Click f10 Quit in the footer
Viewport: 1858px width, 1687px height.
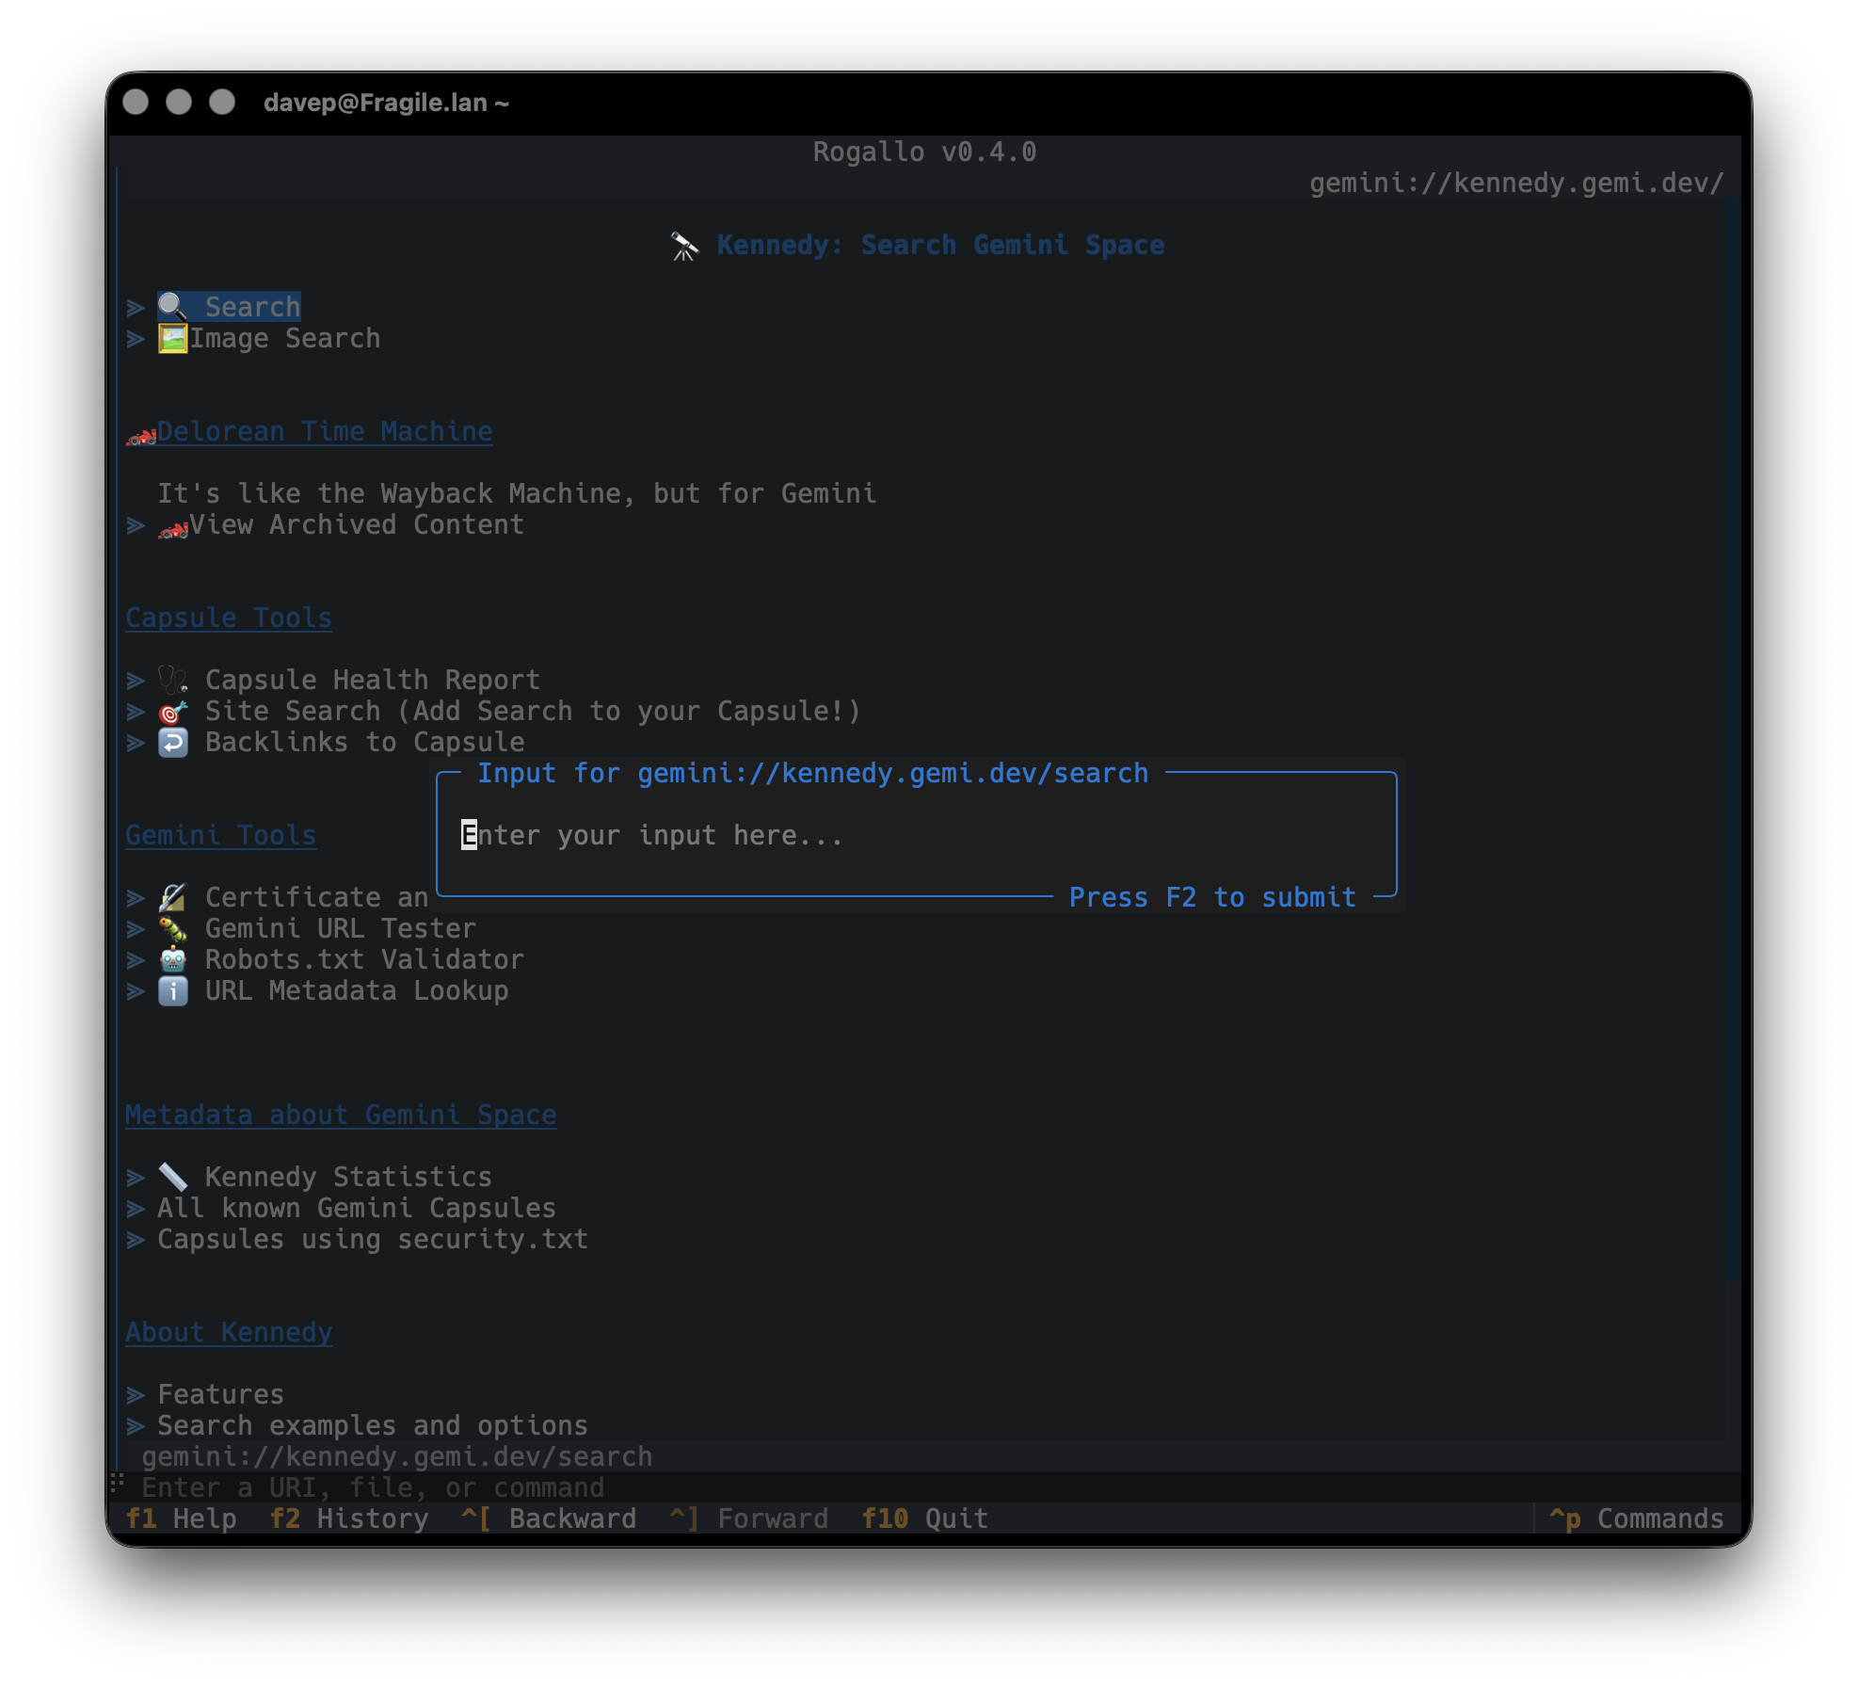925,1518
